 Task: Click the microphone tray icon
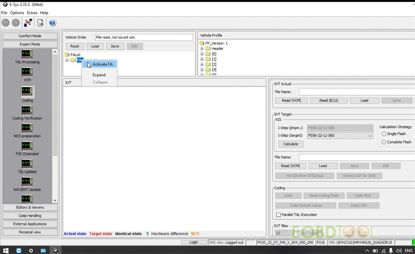[x=391, y=251]
